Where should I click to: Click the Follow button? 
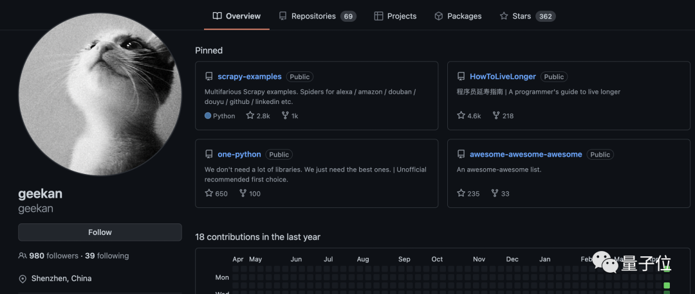pyautogui.click(x=100, y=232)
